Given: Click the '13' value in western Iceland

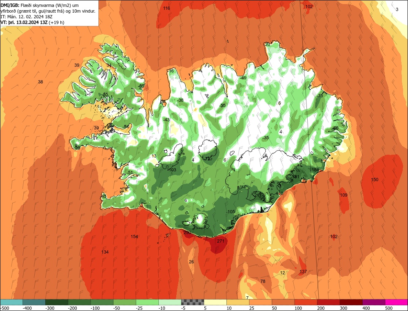Looking at the screenshot, I should (x=154, y=156).
